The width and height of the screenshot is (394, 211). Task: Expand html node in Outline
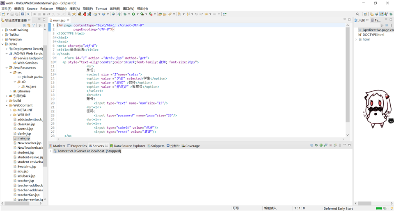(356, 39)
